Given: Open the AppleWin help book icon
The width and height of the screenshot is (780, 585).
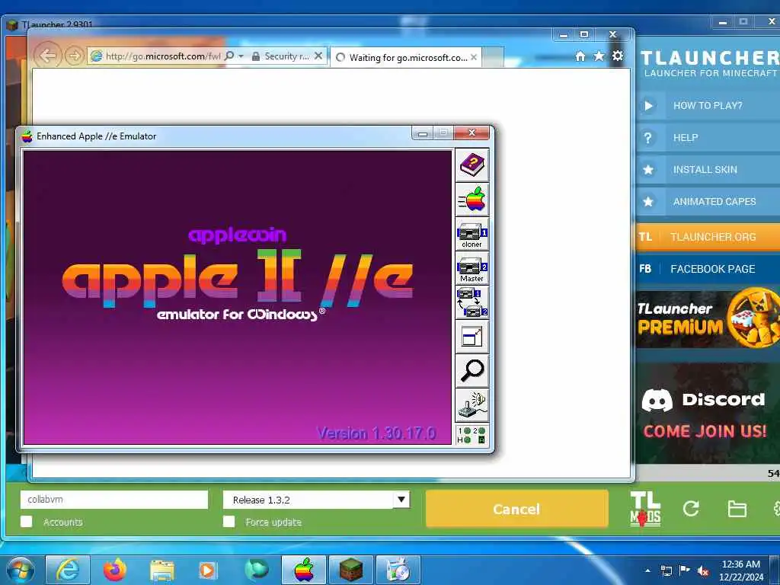Looking at the screenshot, I should coord(472,165).
